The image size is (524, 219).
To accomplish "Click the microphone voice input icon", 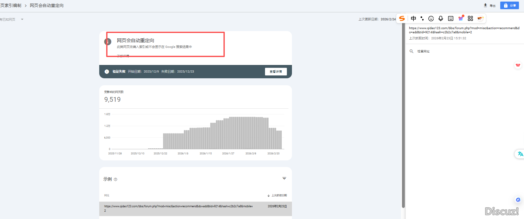I will 441,18.
